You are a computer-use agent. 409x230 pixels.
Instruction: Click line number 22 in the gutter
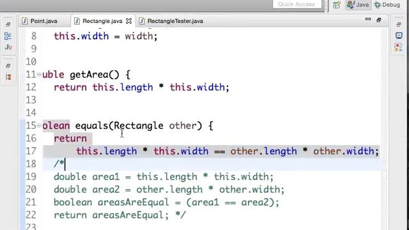click(x=31, y=215)
